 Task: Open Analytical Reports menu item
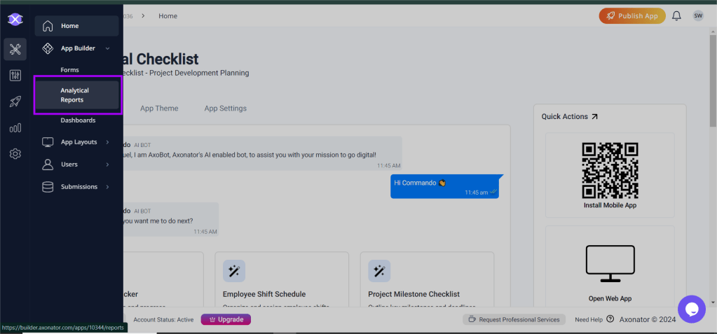coord(77,95)
